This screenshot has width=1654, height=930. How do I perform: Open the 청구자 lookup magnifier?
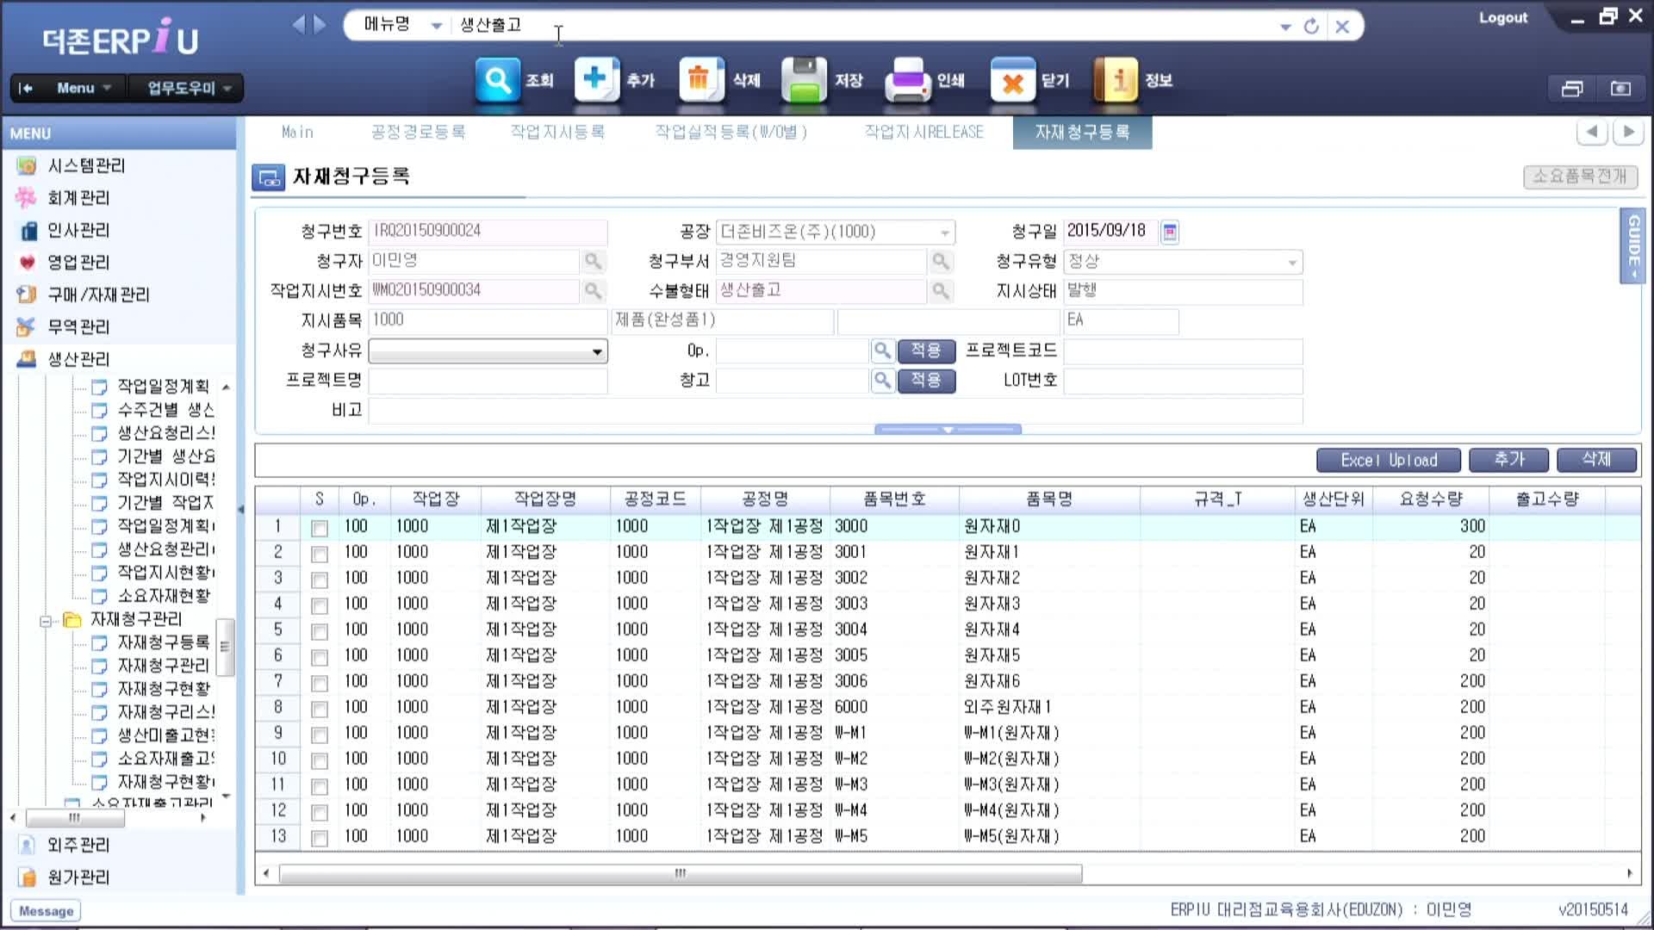(593, 261)
